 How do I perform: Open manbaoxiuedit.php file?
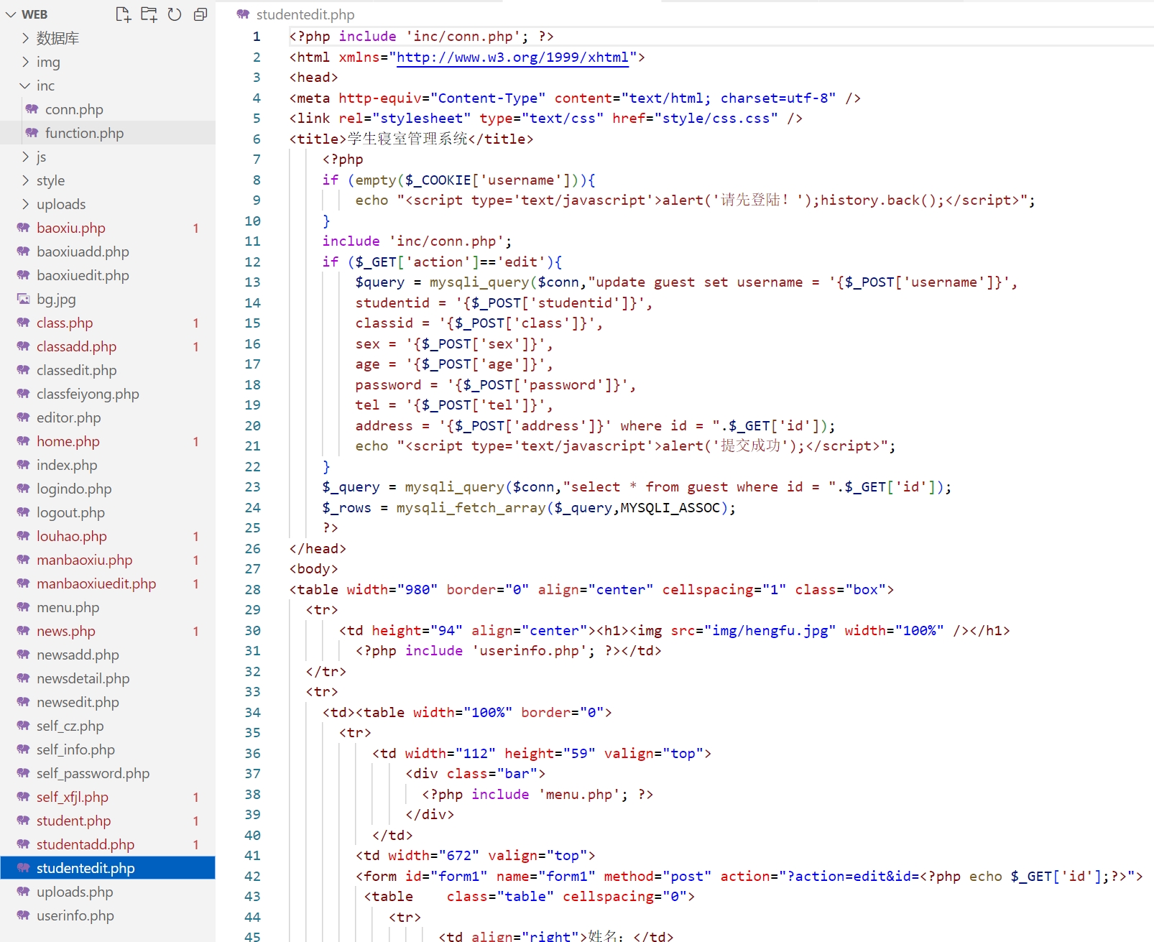pyautogui.click(x=108, y=583)
